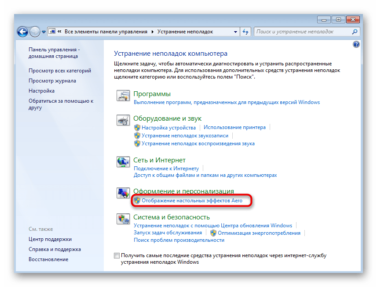The width and height of the screenshot is (377, 287).
Task: Open the recent pages dropdown arrow
Action: [44, 32]
